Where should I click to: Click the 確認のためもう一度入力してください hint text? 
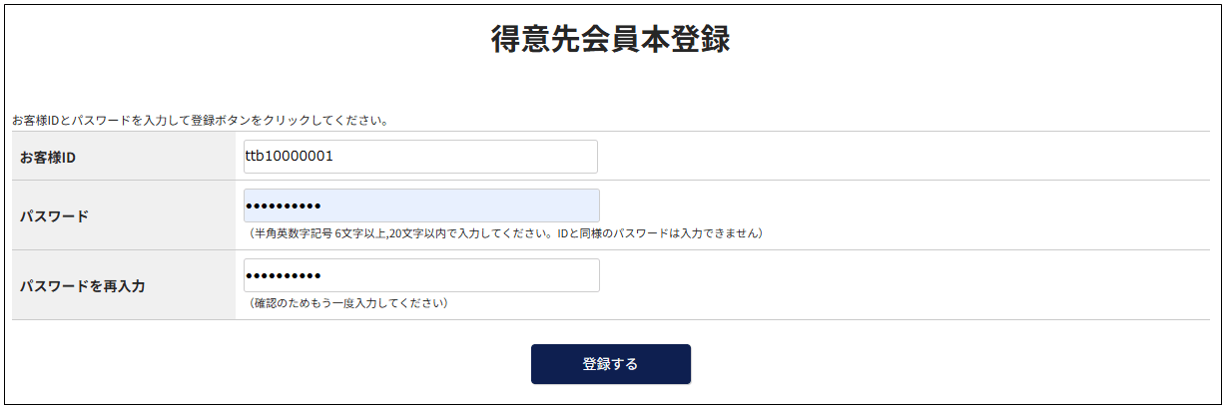click(x=348, y=302)
